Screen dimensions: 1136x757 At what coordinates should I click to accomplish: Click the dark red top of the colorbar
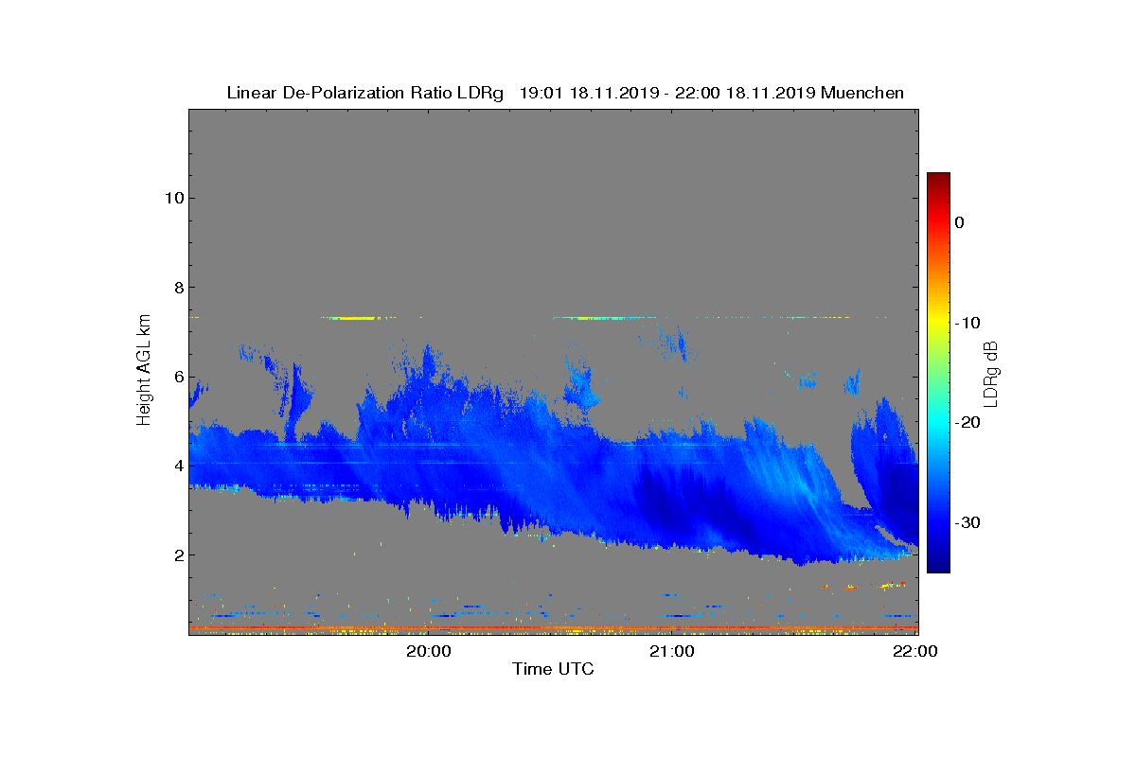click(x=938, y=180)
